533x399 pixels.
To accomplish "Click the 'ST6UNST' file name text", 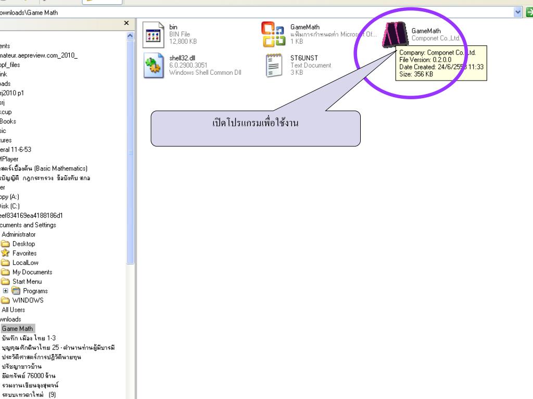I will pos(304,58).
